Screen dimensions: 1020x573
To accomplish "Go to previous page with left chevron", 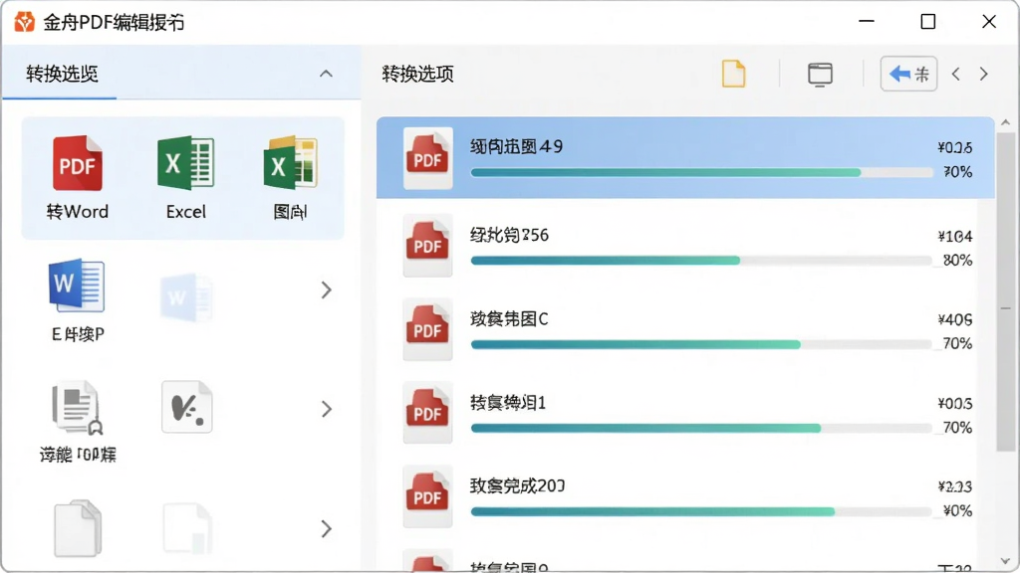I will tap(955, 74).
